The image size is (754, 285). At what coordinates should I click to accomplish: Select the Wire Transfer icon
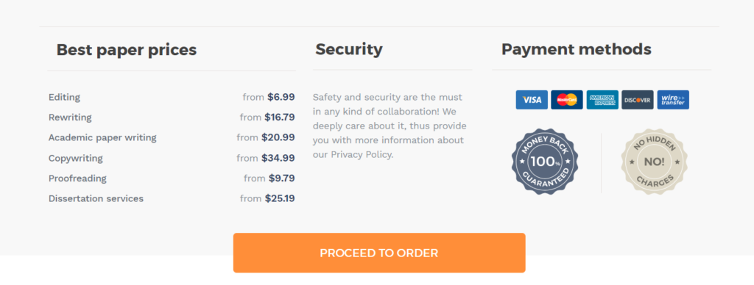click(x=673, y=100)
